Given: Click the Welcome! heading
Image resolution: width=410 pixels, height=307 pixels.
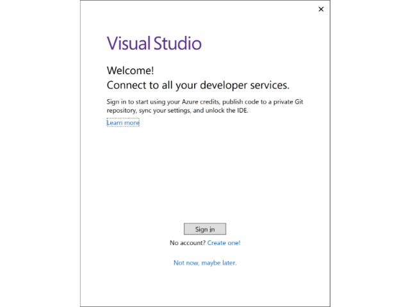Looking at the screenshot, I should tap(130, 70).
